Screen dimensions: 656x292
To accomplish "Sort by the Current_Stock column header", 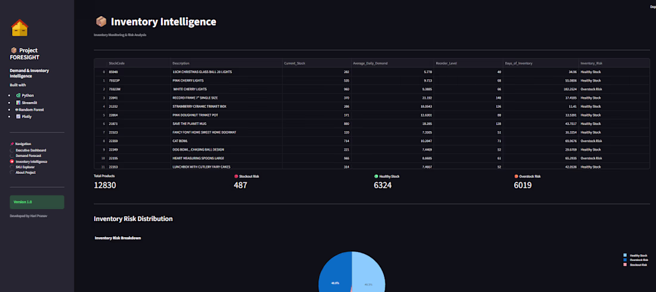I will pos(317,63).
